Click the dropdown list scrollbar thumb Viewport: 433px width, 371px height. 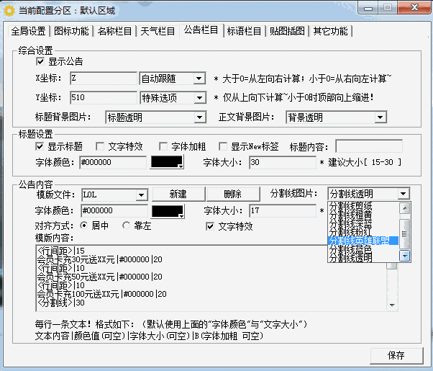click(x=405, y=234)
